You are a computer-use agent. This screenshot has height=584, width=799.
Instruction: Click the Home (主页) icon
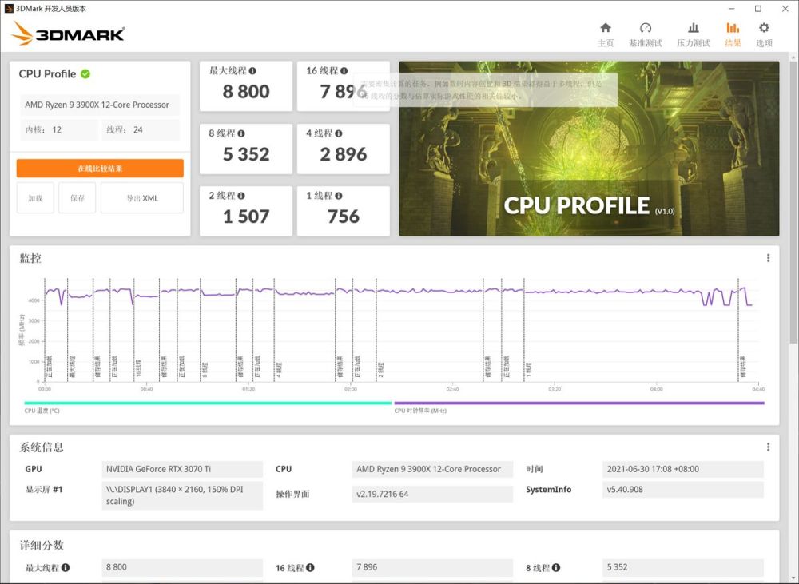(x=606, y=32)
